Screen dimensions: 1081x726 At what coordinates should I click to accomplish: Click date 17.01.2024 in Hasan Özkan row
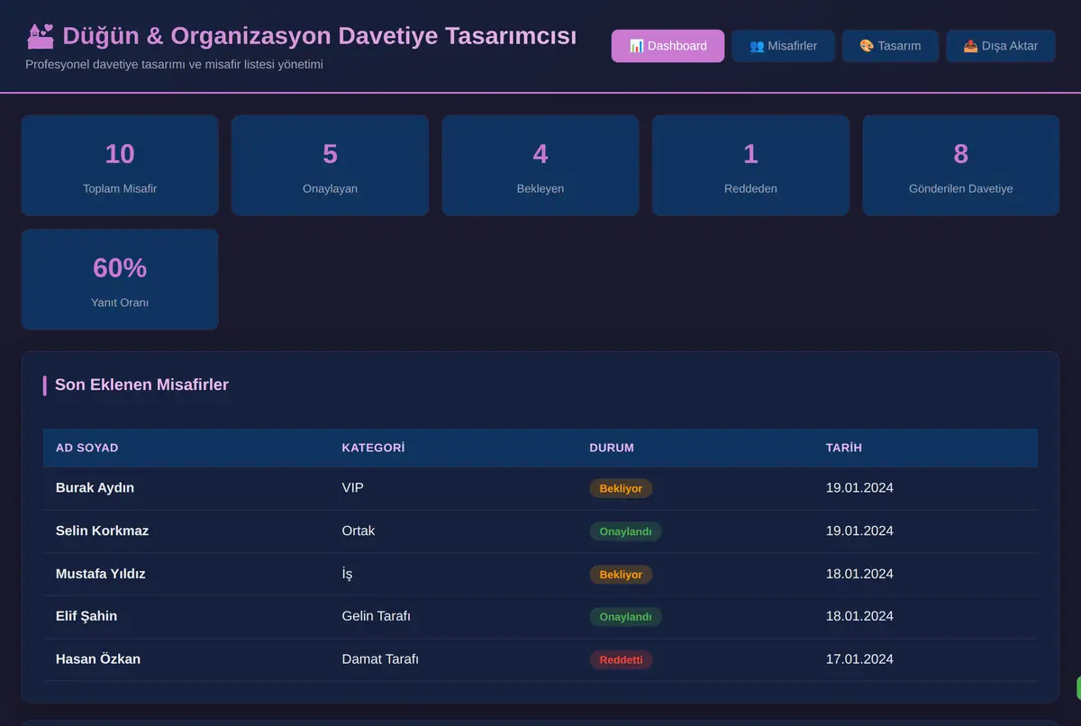859,659
